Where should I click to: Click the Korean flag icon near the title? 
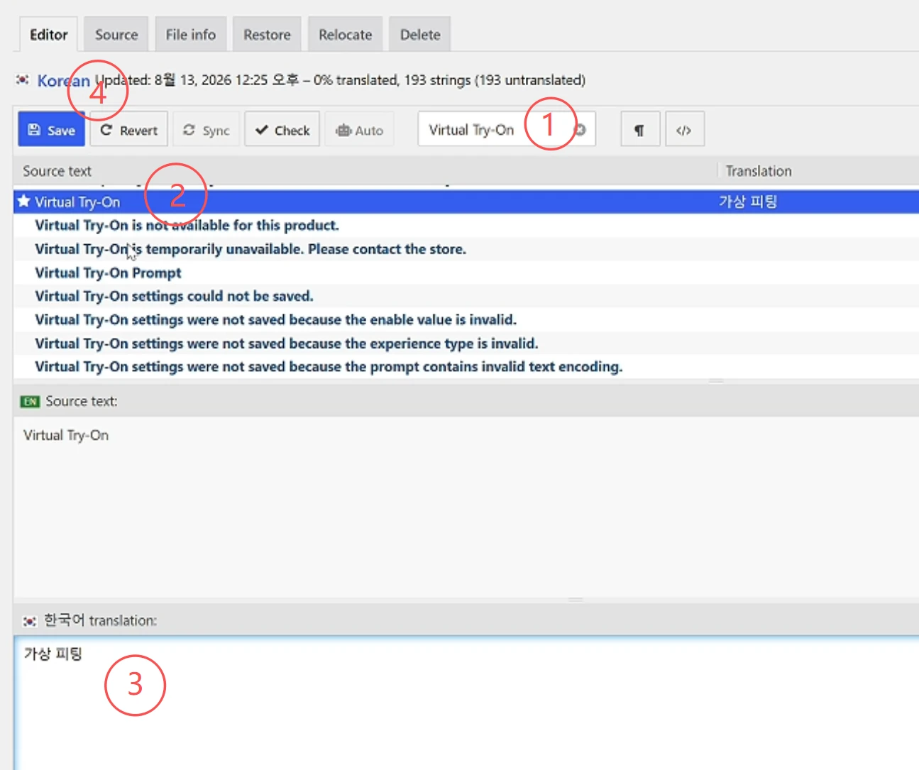pos(23,80)
